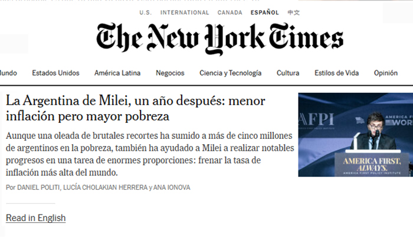Open the Milei podium photo thumbnail
The height and width of the screenshot is (237, 413).
coord(355,135)
